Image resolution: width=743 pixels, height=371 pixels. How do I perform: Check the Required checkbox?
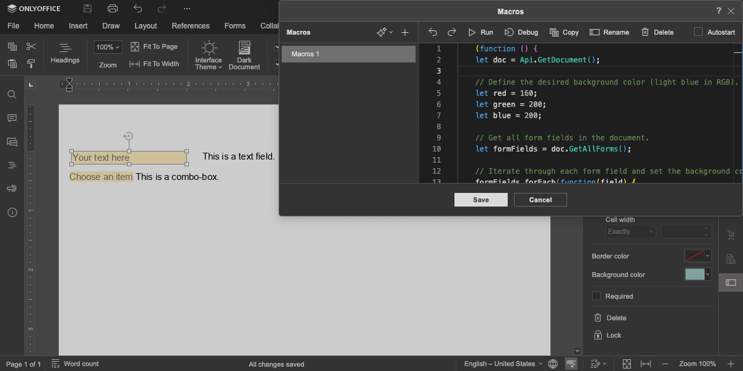[596, 296]
